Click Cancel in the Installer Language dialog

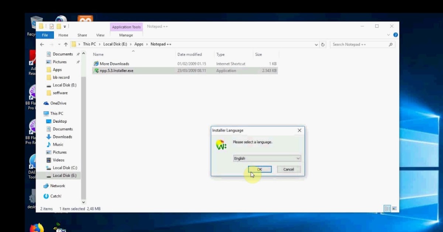(x=289, y=169)
